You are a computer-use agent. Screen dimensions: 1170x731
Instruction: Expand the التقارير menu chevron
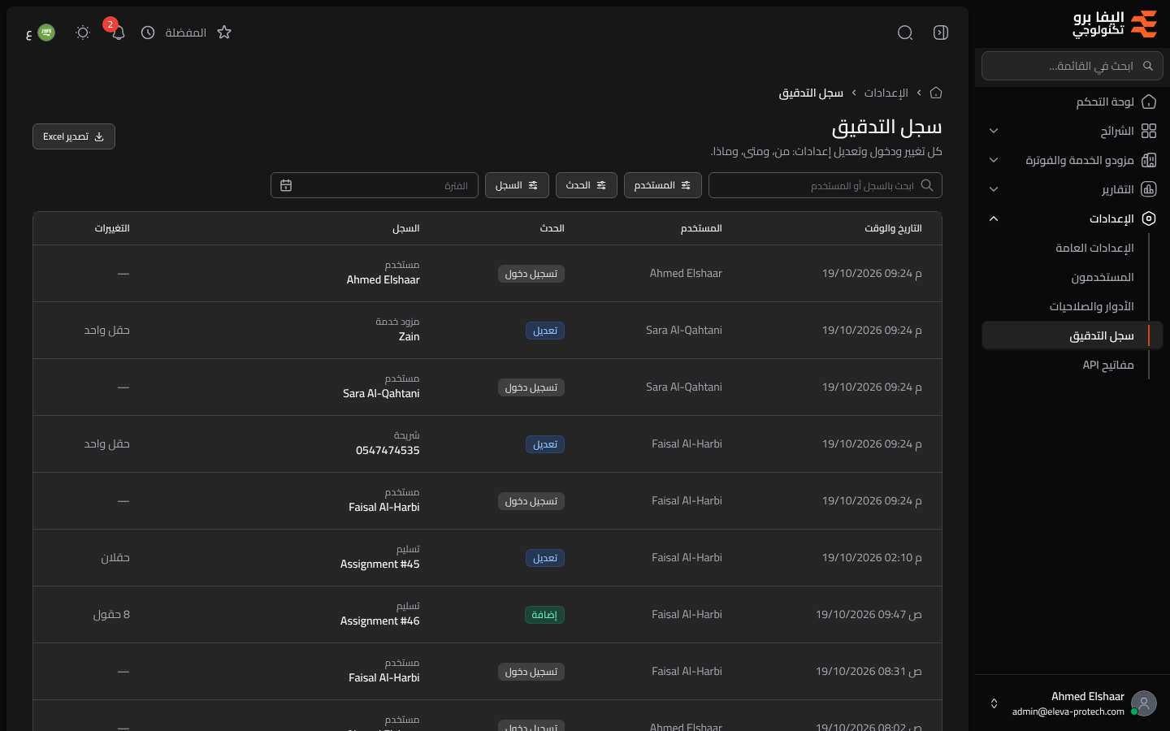coord(994,189)
